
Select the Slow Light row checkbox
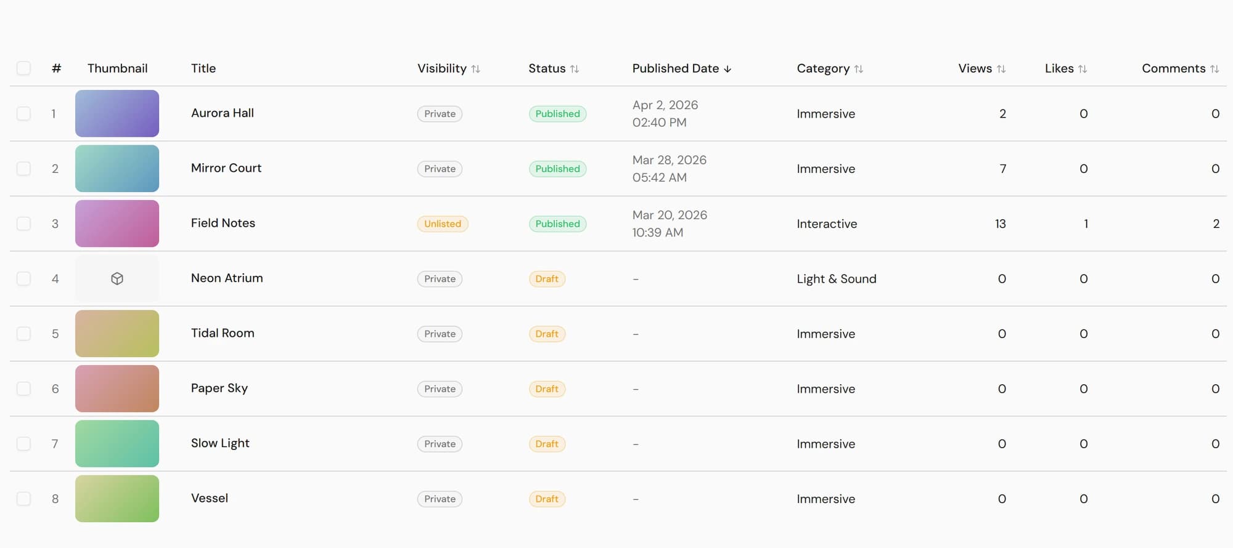[x=23, y=444]
